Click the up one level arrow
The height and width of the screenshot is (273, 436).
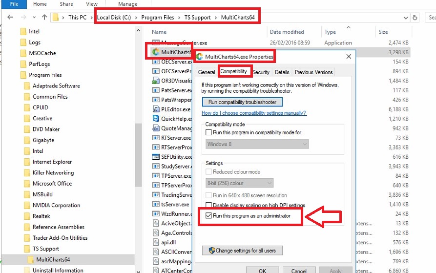[x=44, y=17]
